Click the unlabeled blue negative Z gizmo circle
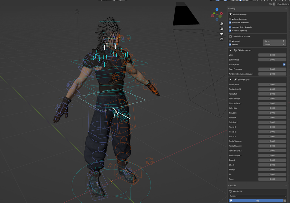The height and width of the screenshot is (203, 290). (217, 19)
